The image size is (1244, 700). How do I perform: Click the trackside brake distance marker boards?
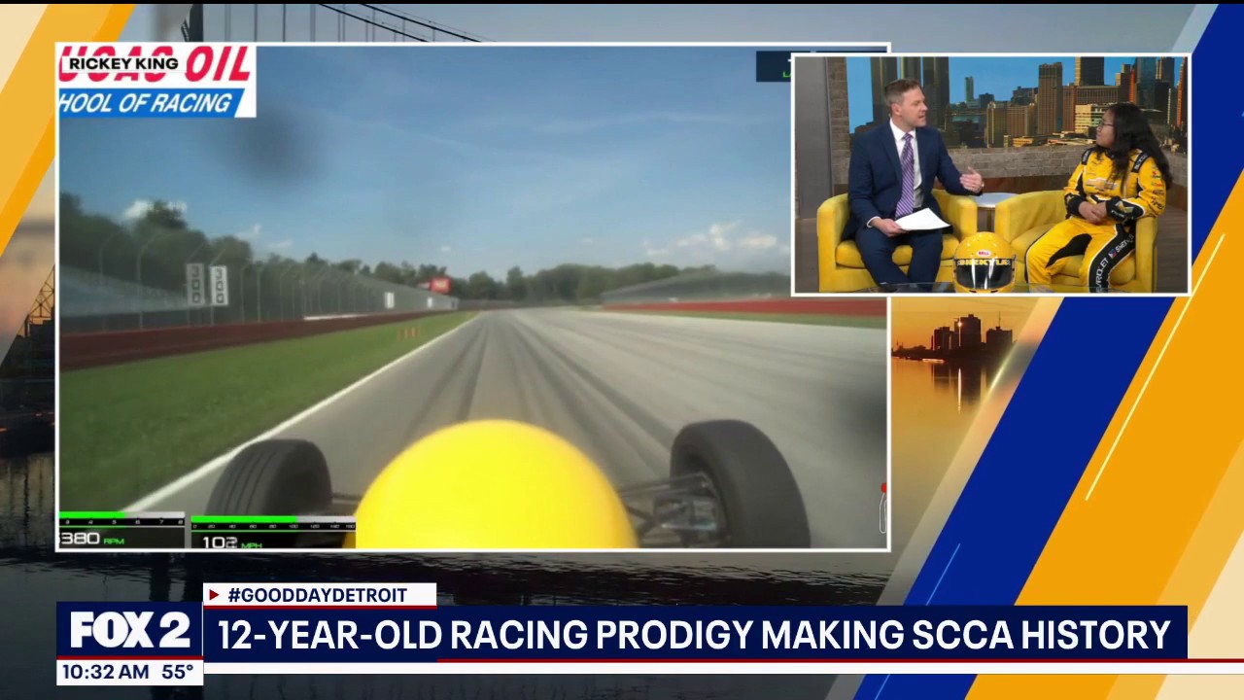click(x=206, y=284)
